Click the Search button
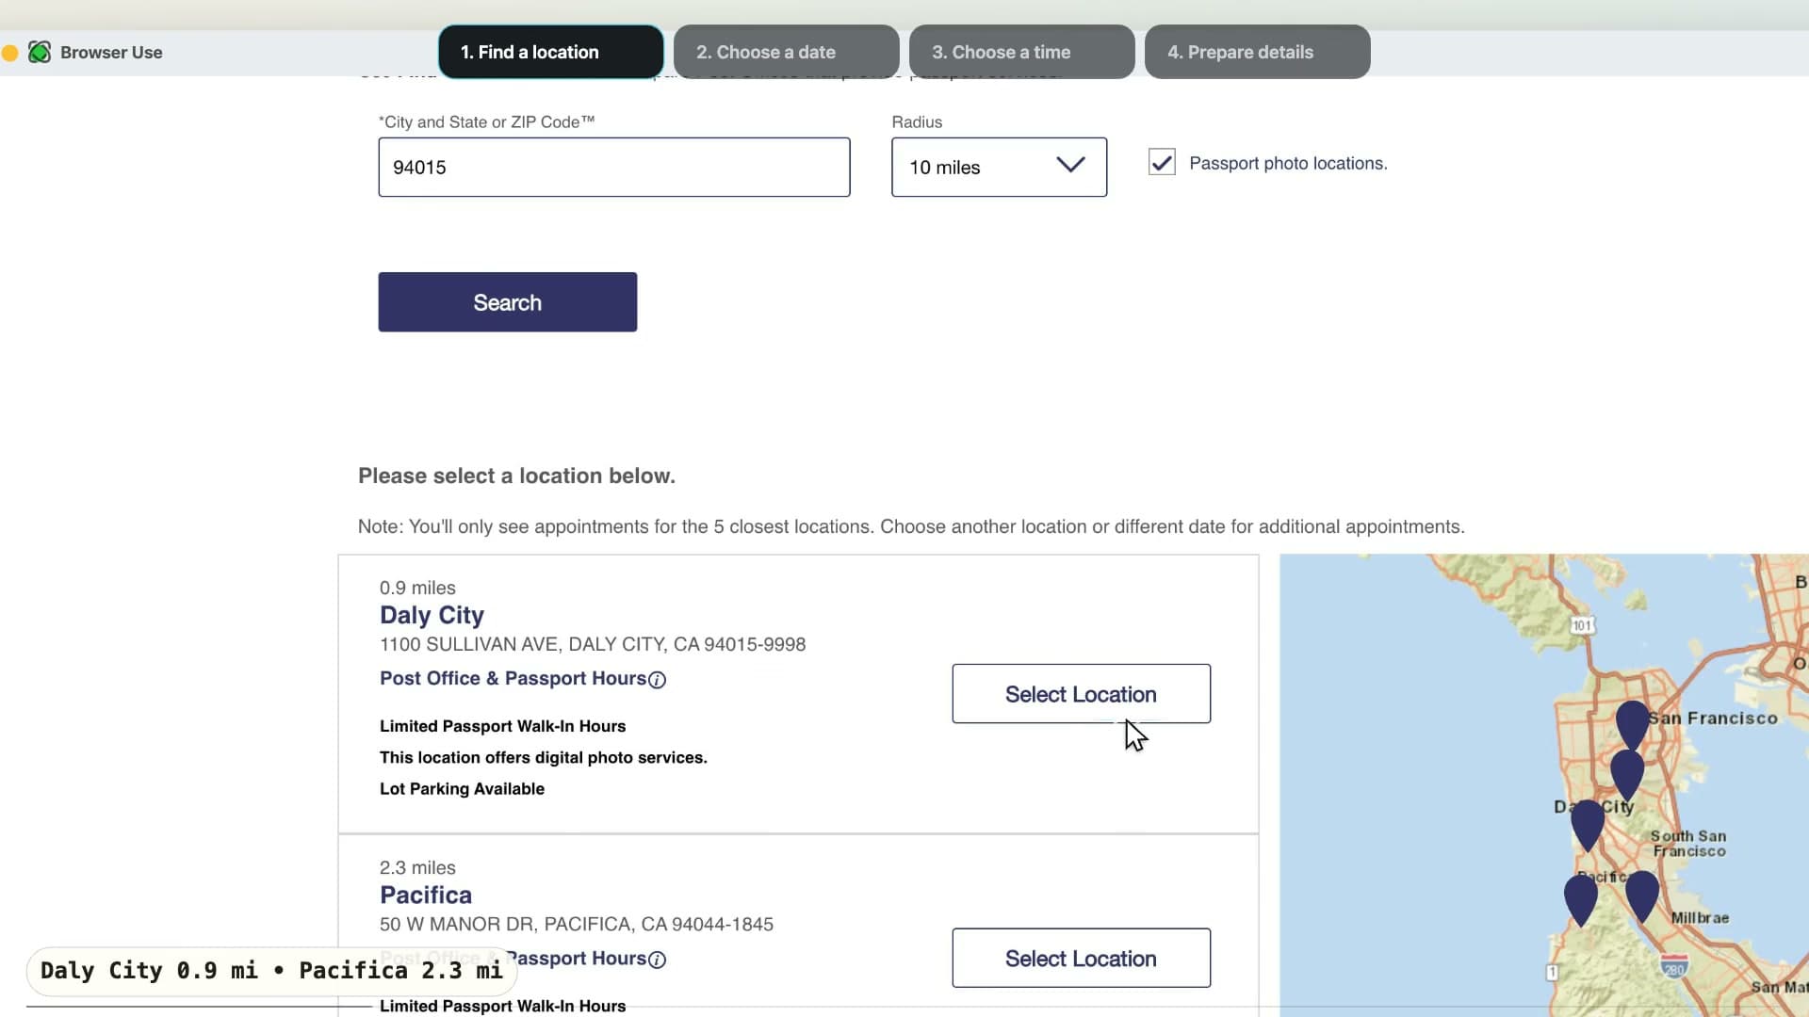 coord(508,302)
